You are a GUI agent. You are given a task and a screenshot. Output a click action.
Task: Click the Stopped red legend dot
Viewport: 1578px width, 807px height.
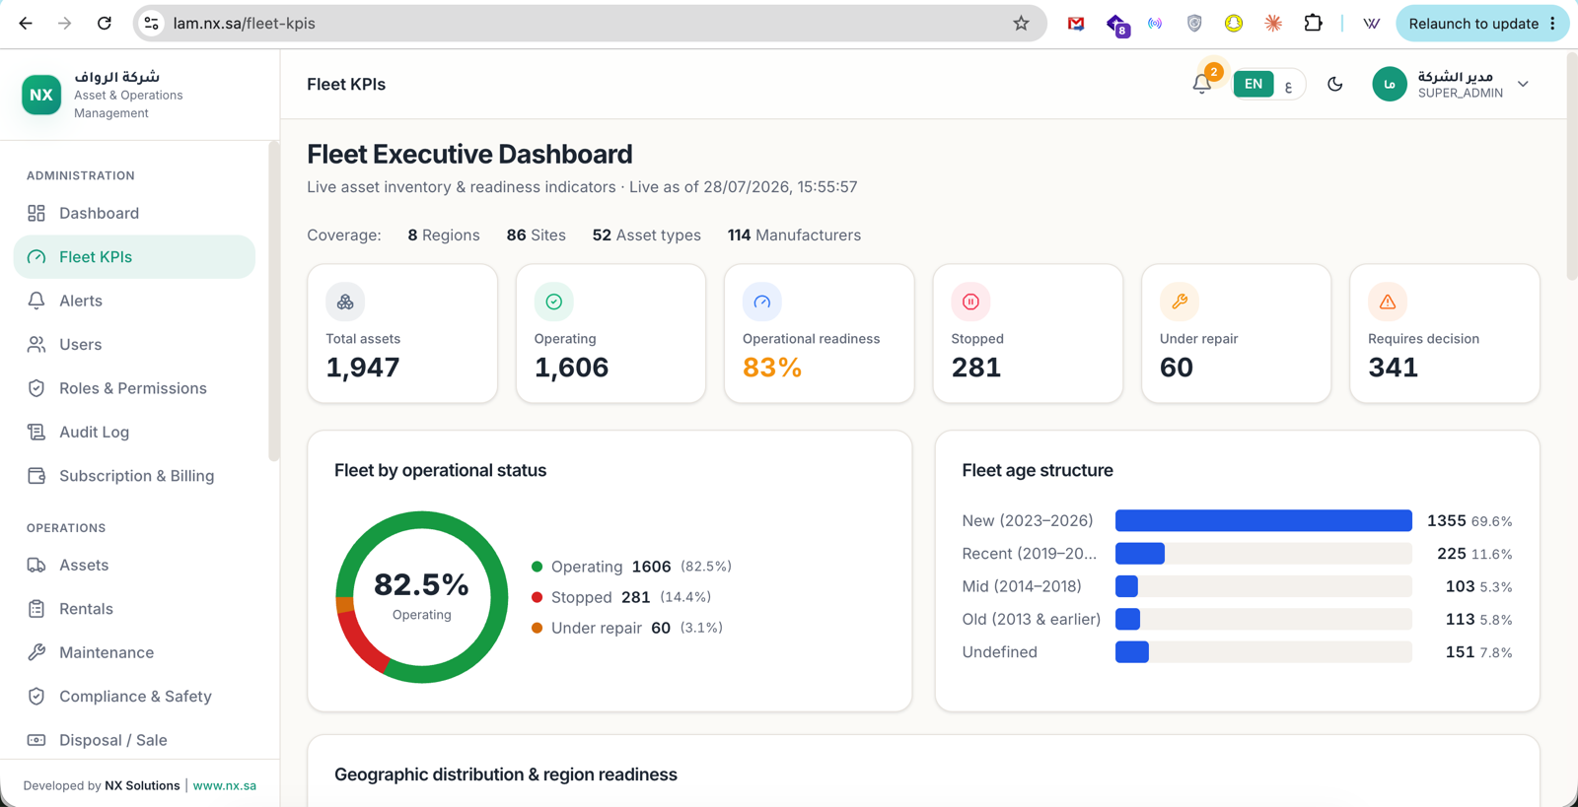[x=538, y=597]
